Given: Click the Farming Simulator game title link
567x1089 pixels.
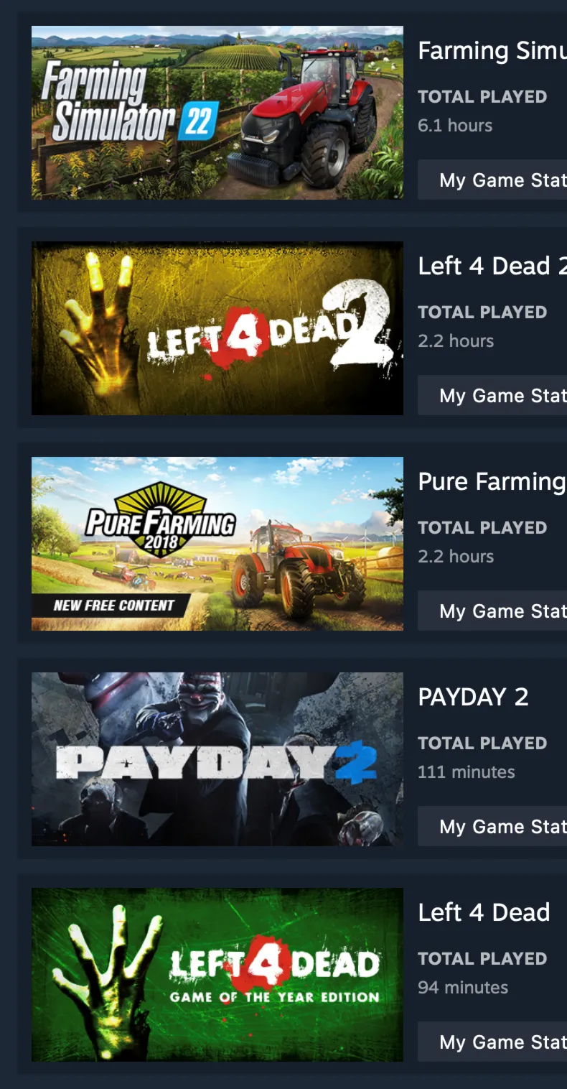Looking at the screenshot, I should [x=492, y=51].
